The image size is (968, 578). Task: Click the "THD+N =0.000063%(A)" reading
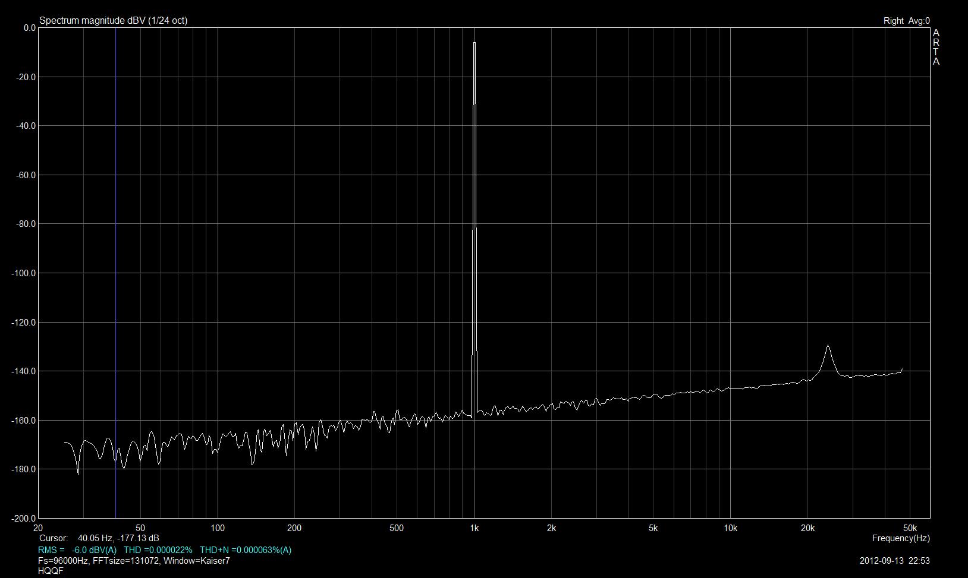tap(246, 550)
